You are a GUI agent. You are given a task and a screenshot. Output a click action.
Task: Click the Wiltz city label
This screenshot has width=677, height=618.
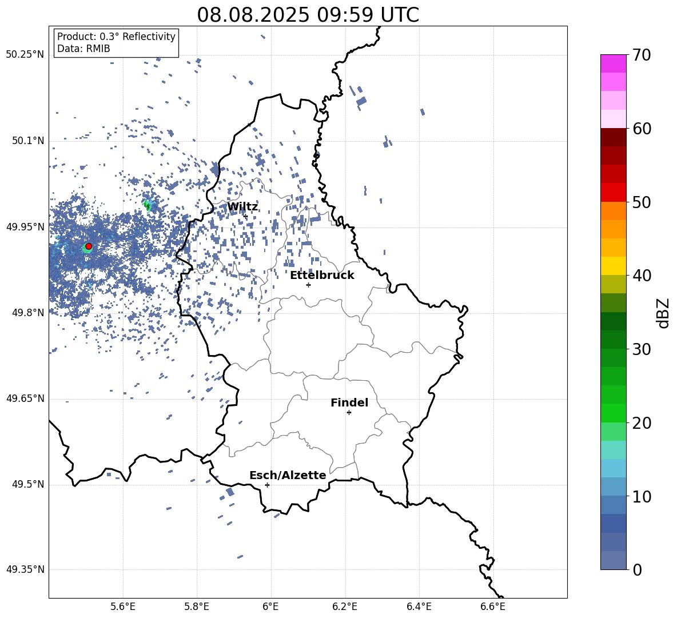[x=242, y=207]
